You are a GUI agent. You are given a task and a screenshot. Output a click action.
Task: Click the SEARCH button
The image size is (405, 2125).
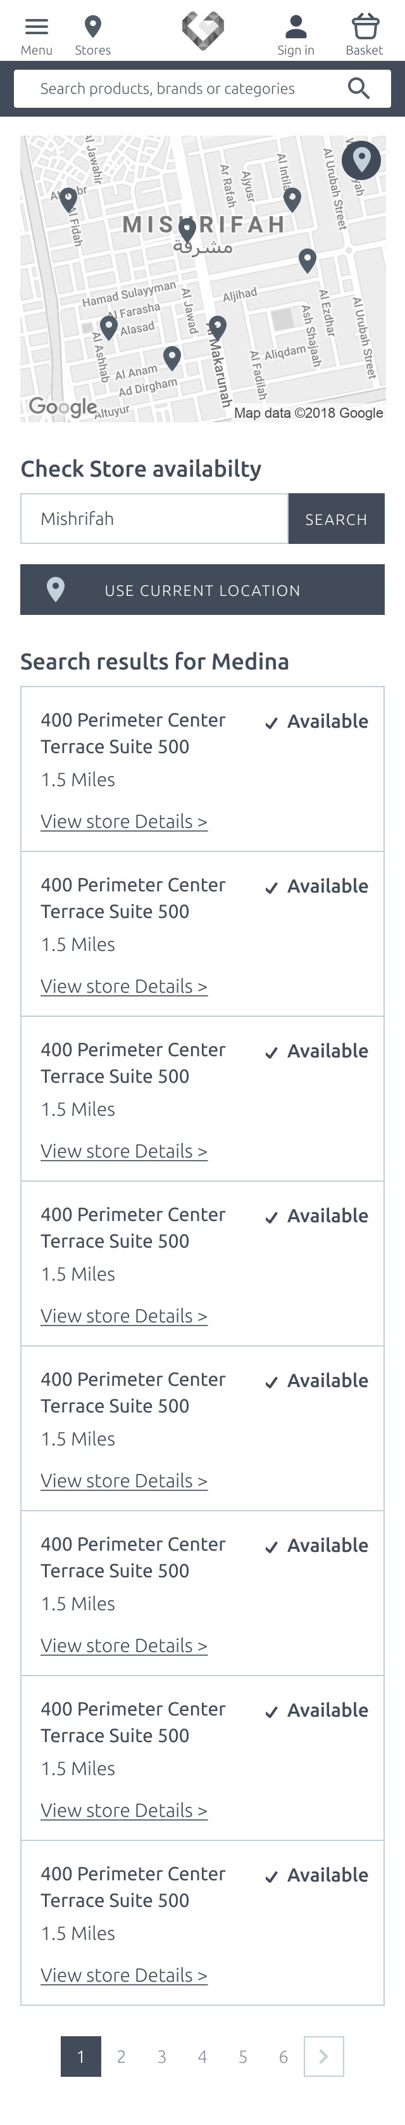point(336,519)
